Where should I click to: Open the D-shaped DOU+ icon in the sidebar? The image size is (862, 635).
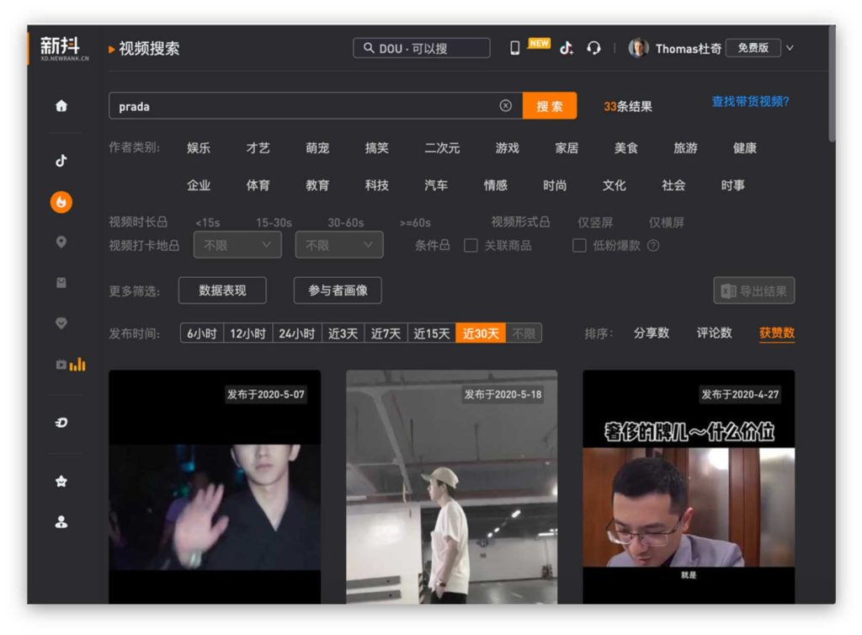[x=61, y=422]
